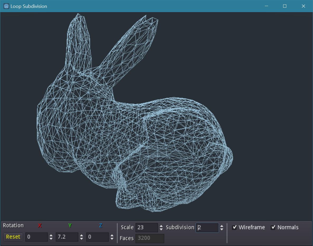Minimize the Loop Subdivision window
This screenshot has height=246, width=313.
pos(267,6)
